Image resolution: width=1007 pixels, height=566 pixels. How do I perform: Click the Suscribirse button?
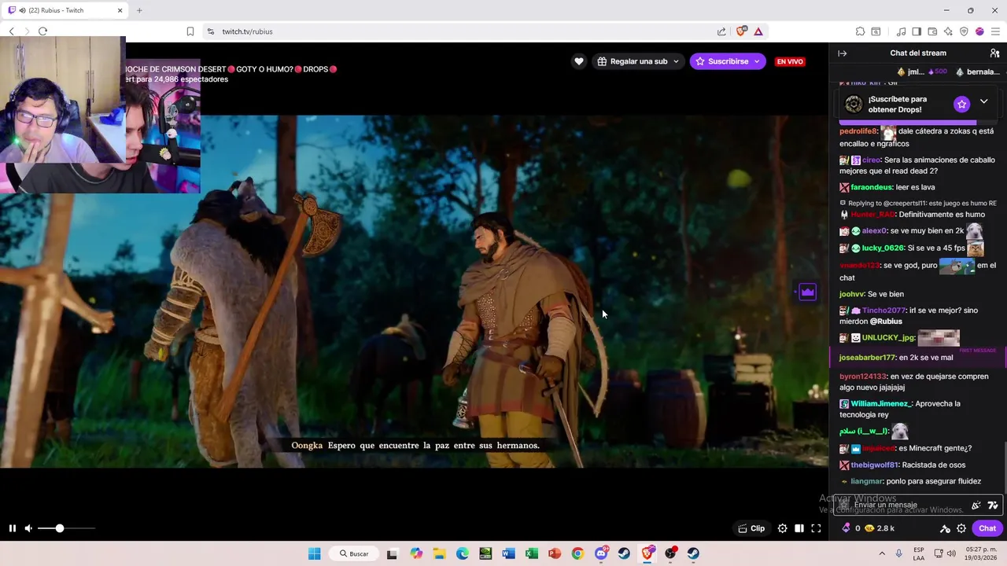tap(728, 61)
